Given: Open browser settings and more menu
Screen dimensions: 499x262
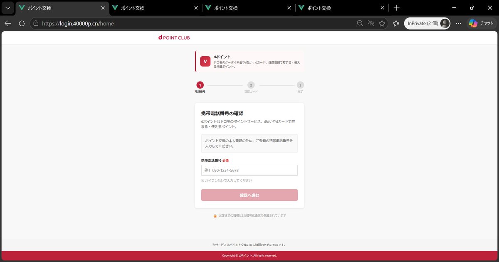Looking at the screenshot, I should (x=459, y=24).
